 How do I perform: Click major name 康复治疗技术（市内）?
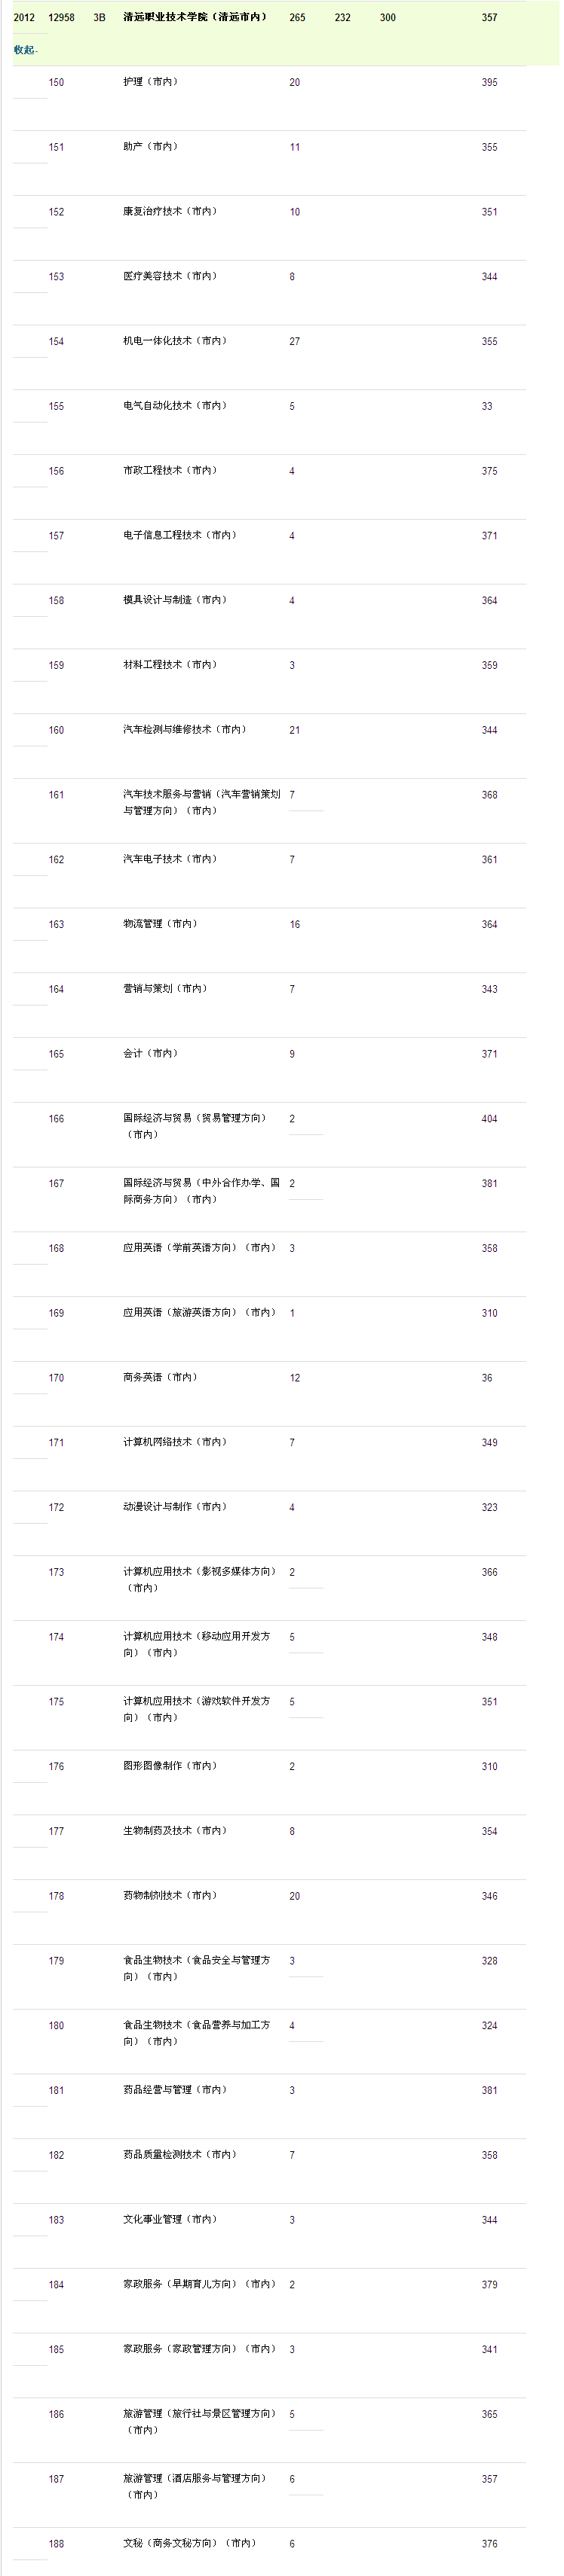[x=170, y=212]
